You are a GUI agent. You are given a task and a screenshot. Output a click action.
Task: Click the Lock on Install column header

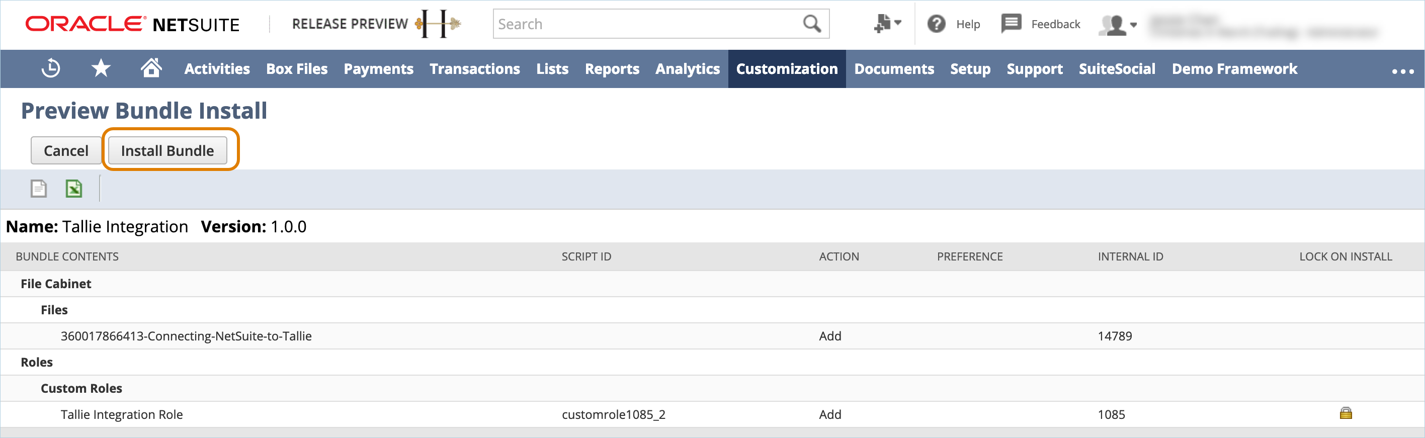pyautogui.click(x=1346, y=256)
